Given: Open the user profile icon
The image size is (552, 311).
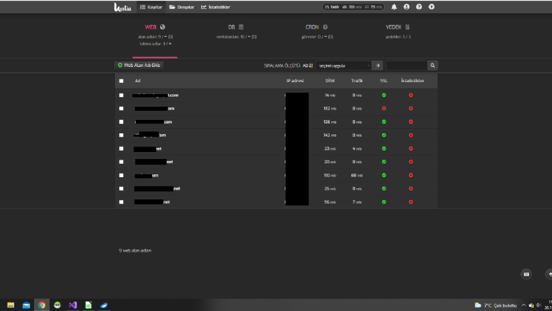Looking at the screenshot, I should (x=407, y=7).
